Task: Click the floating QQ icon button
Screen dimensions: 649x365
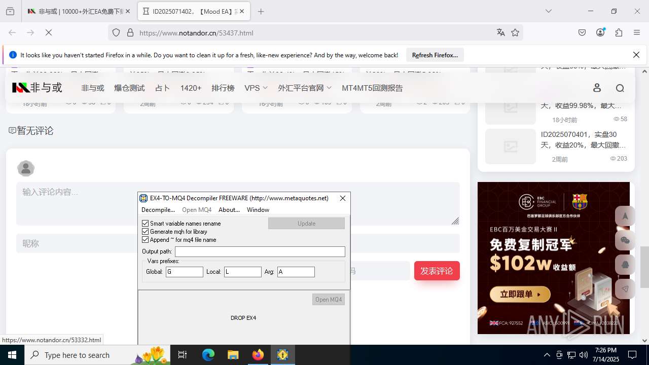Action: tap(625, 265)
